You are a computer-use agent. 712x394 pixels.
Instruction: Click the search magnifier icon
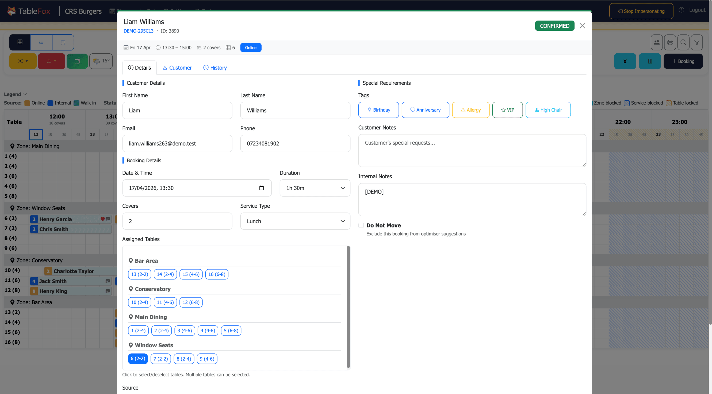click(x=683, y=42)
